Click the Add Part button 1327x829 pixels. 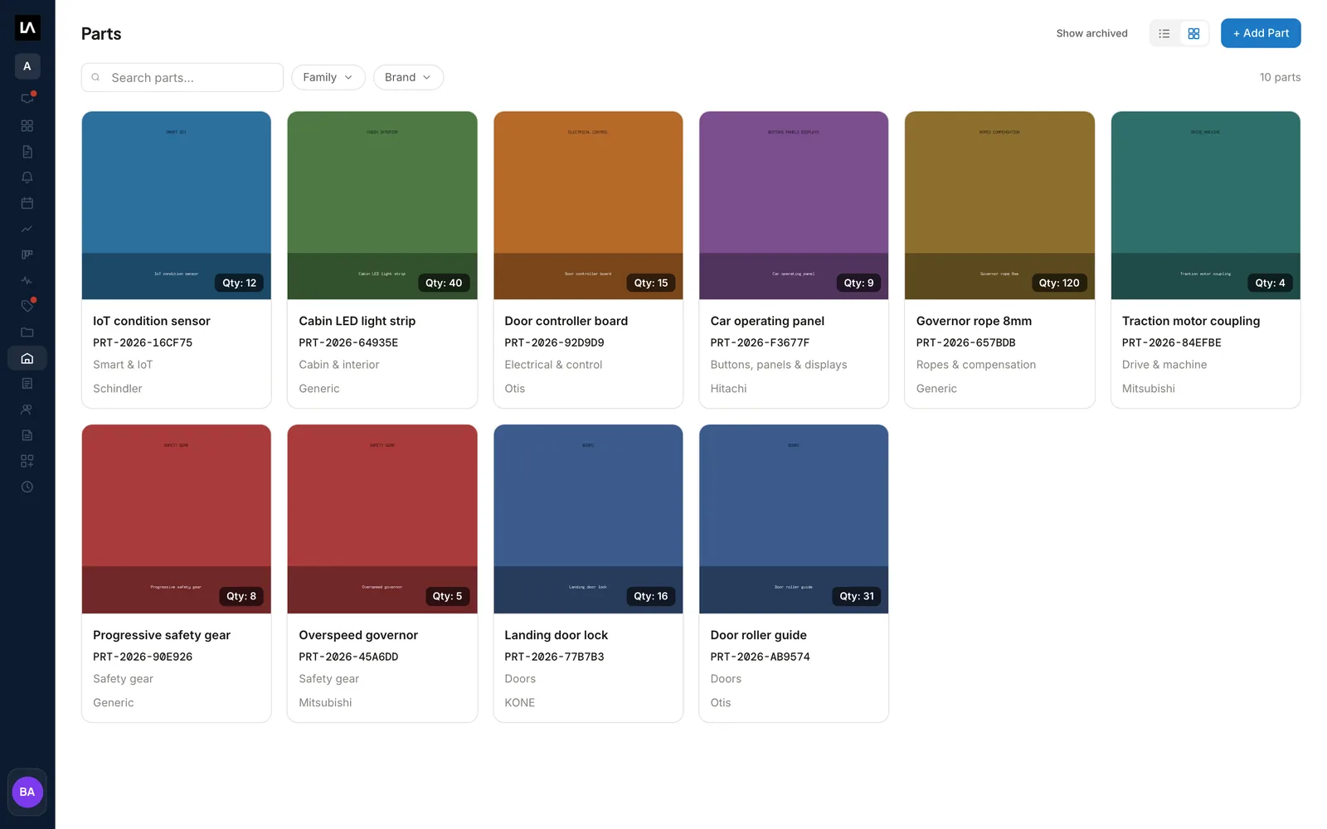coord(1261,33)
